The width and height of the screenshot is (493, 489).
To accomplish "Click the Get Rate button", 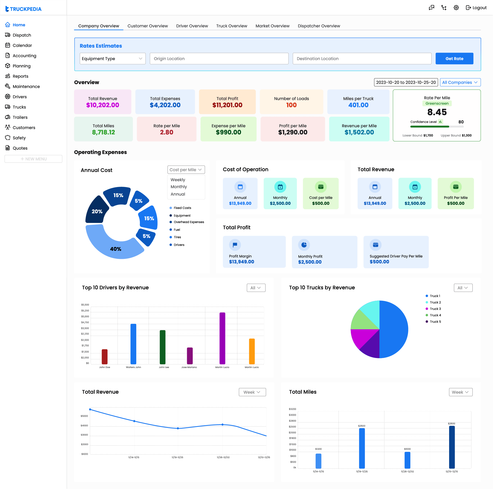I will tap(454, 59).
